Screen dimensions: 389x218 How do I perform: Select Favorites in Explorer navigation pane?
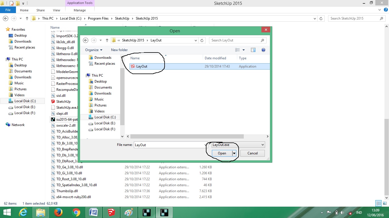point(18,30)
